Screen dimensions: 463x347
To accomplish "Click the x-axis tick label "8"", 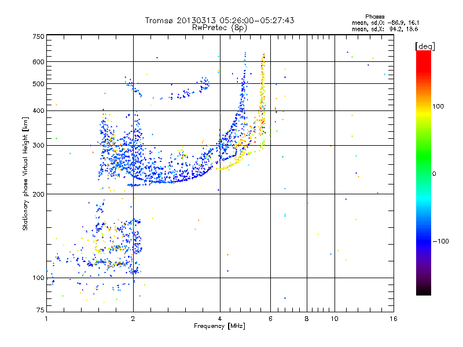I will pos(307,319).
